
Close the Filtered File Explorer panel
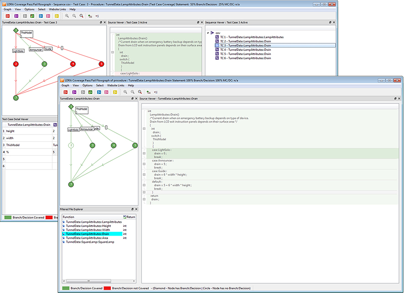coord(136,209)
